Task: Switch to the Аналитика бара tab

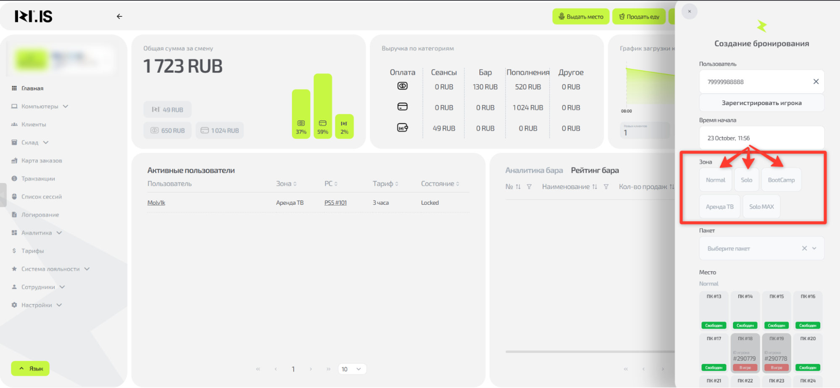Action: [534, 170]
